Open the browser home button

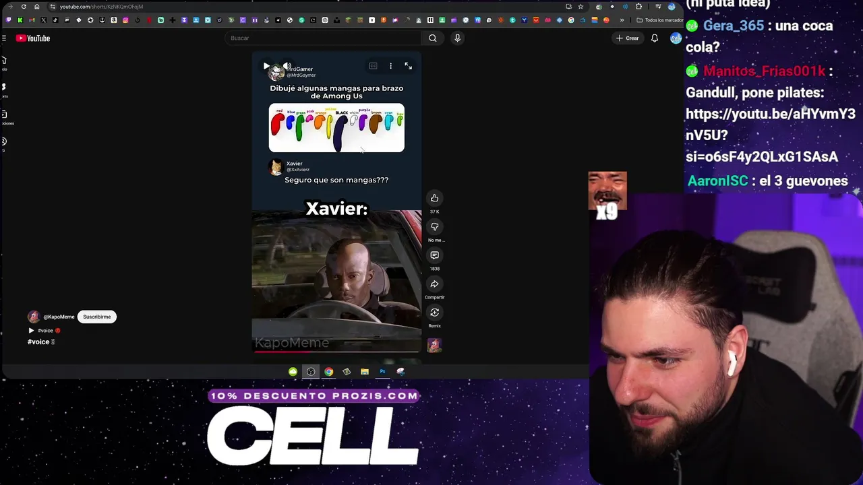click(36, 7)
